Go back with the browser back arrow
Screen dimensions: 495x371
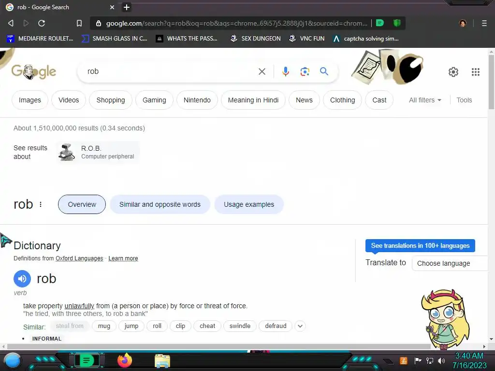[x=11, y=23]
